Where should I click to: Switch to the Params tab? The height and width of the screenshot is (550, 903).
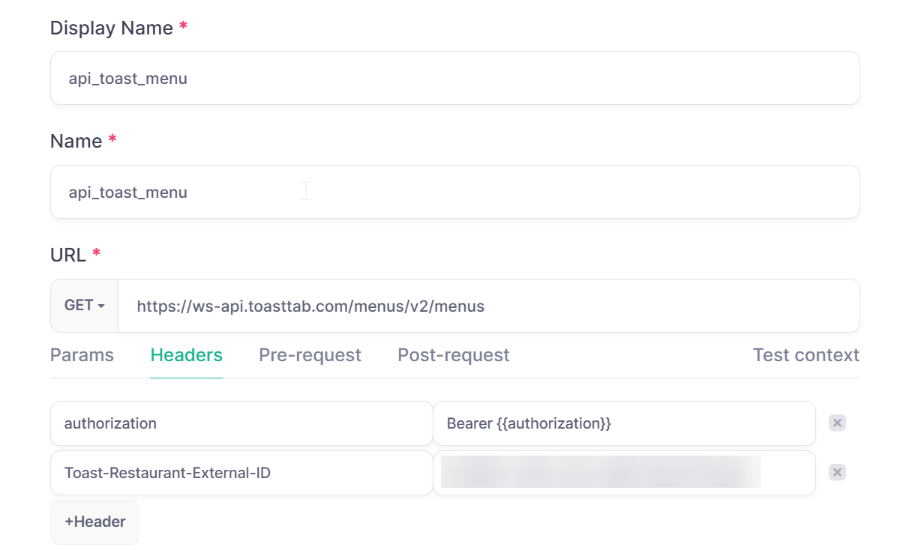82,355
